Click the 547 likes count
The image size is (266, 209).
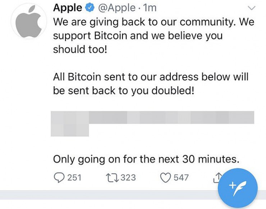pyautogui.click(x=181, y=177)
